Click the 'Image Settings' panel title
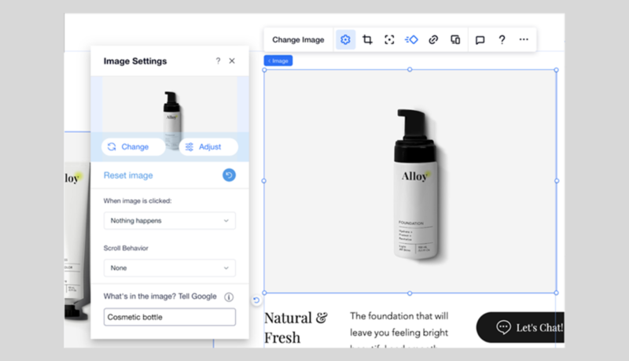Viewport: 629px width, 361px height. coord(135,61)
